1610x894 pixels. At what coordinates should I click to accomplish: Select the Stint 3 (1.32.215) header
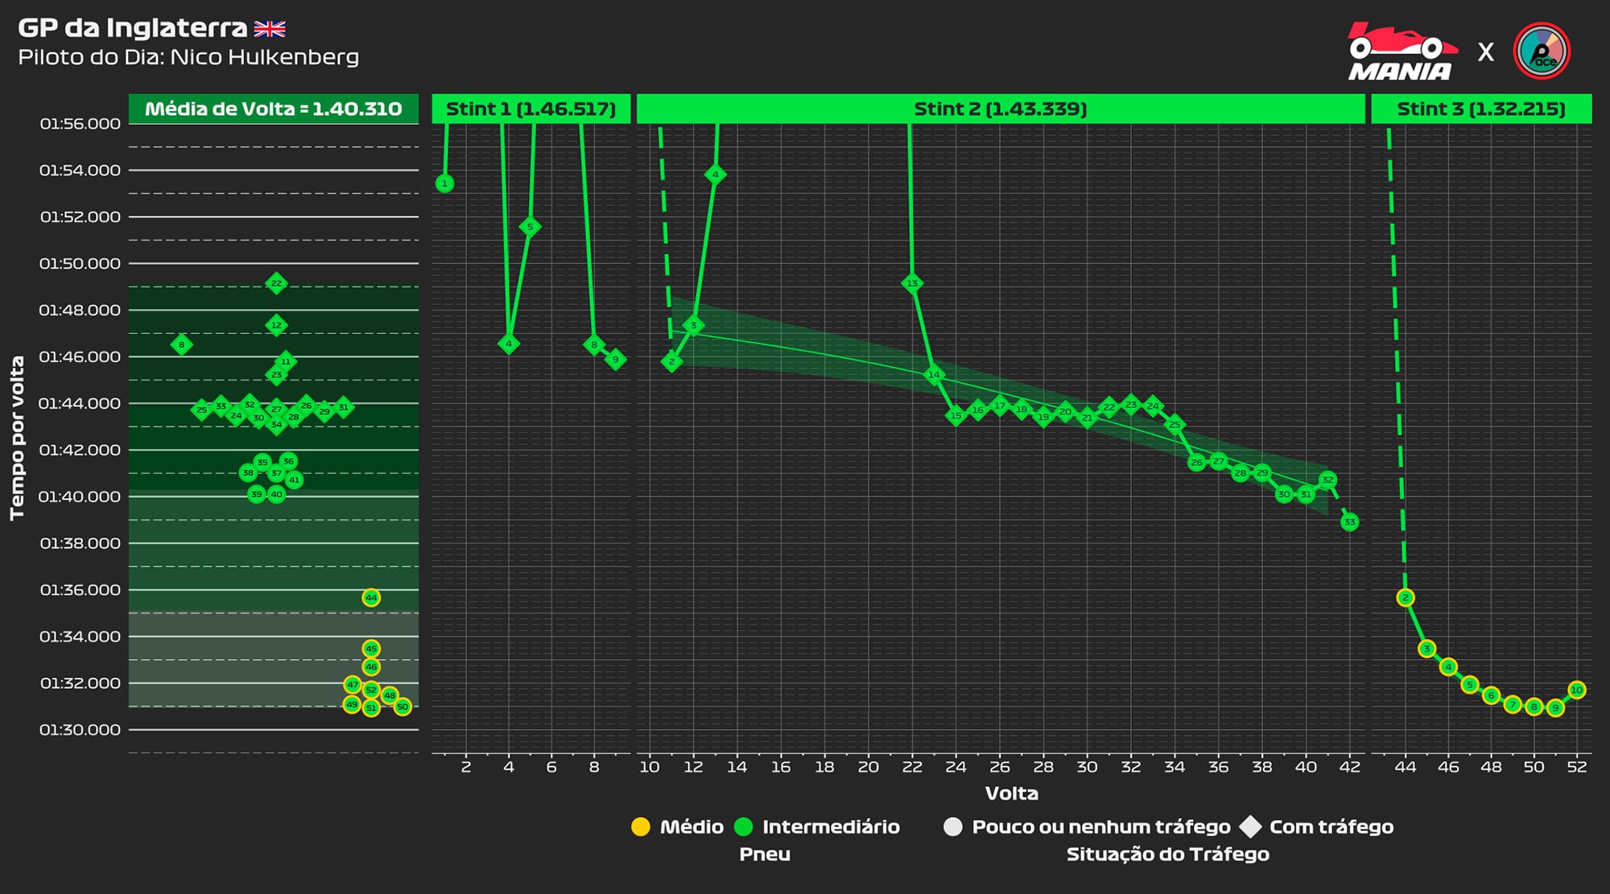(x=1481, y=109)
